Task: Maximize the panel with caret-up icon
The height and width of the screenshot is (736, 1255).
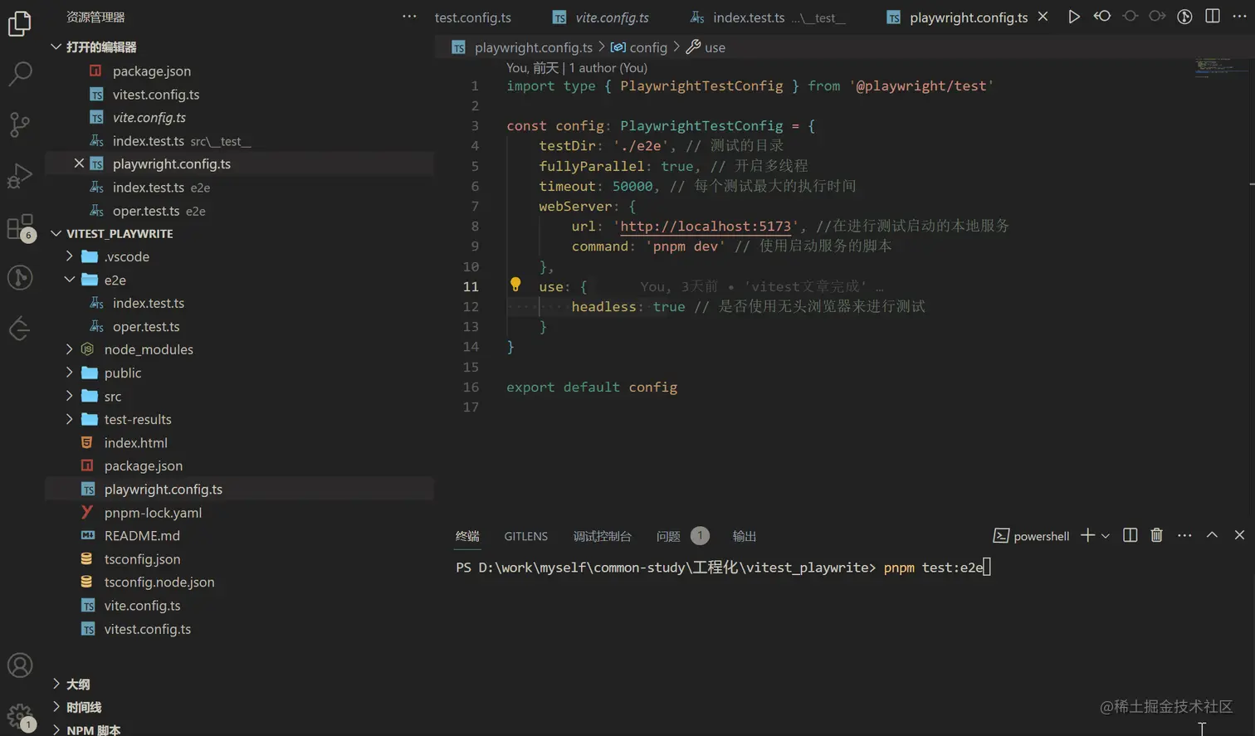Action: coord(1212,536)
